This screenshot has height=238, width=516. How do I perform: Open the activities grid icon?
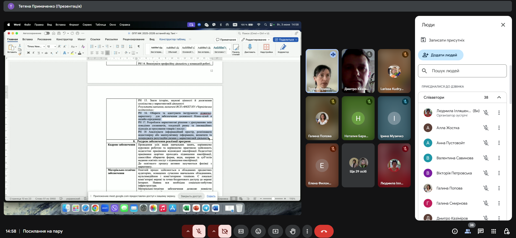(493, 231)
